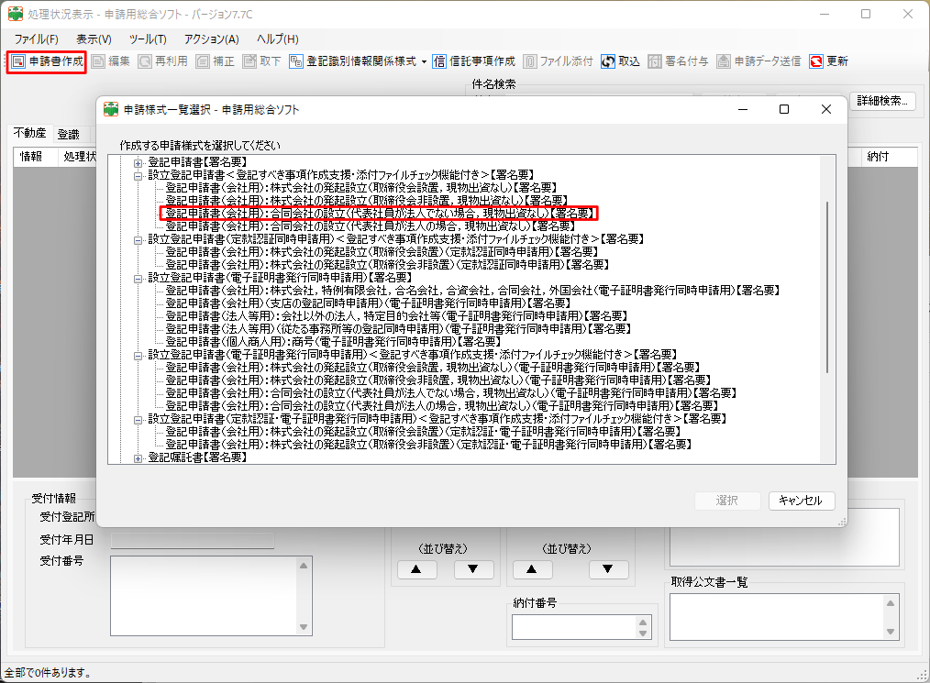
Task: Collapse 設立登記申請書(定款認証同時申請用) tree node
Action: point(139,238)
